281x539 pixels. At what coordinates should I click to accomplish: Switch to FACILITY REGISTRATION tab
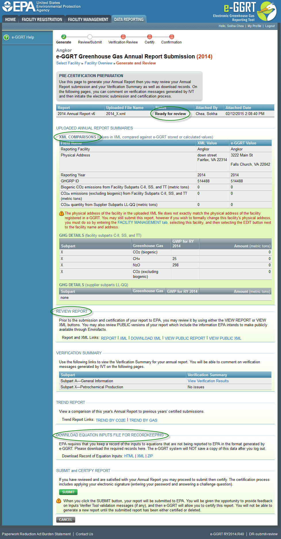tap(42, 19)
